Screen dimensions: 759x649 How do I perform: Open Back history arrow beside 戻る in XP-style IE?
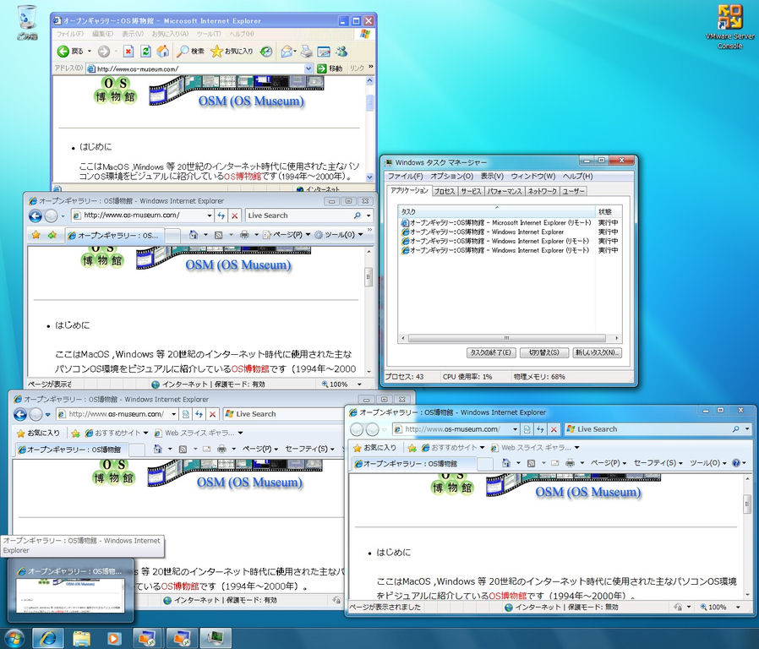click(x=89, y=52)
